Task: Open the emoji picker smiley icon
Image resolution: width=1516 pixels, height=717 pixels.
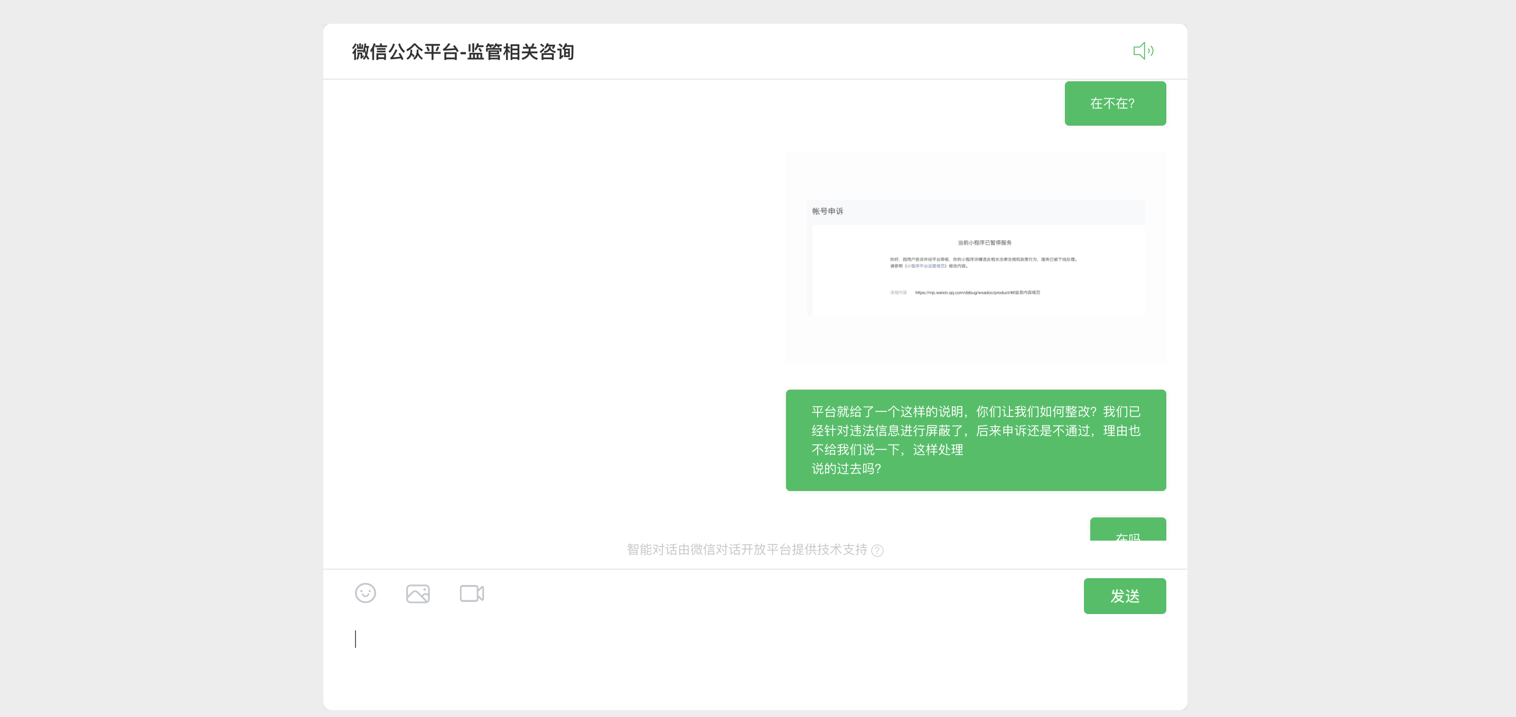Action: click(x=366, y=593)
